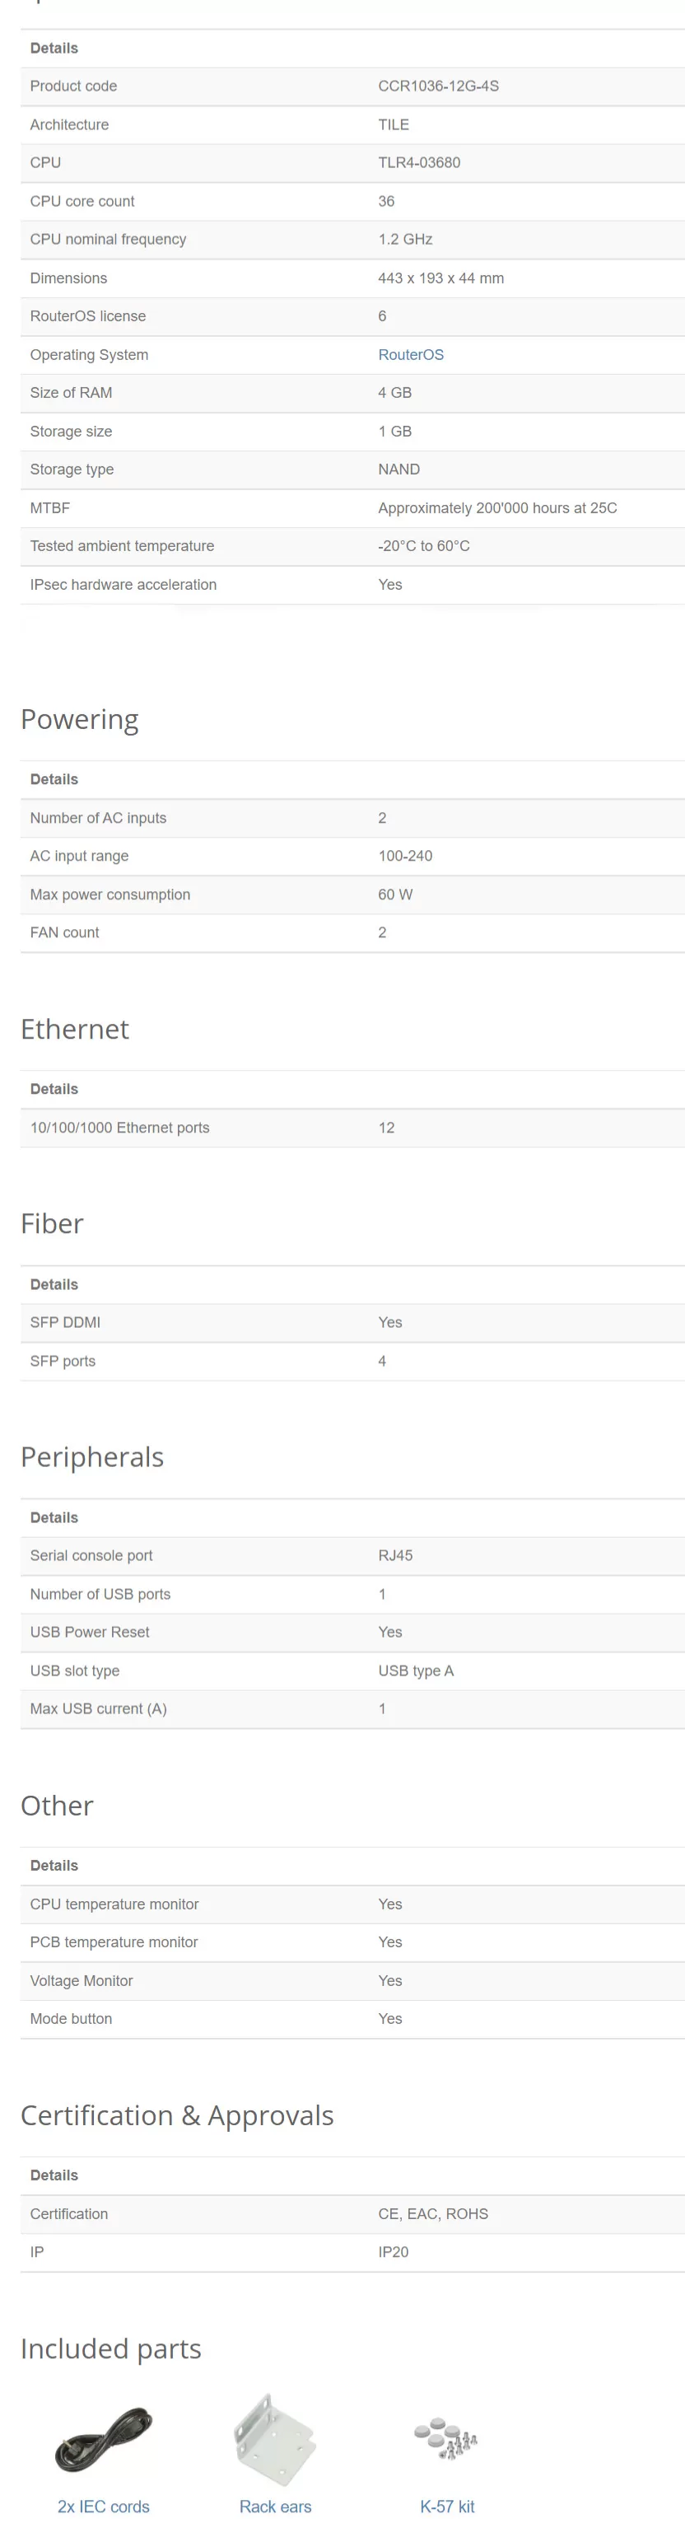Click the USB slot type row
This screenshot has height=2528, width=685.
click(x=352, y=1671)
